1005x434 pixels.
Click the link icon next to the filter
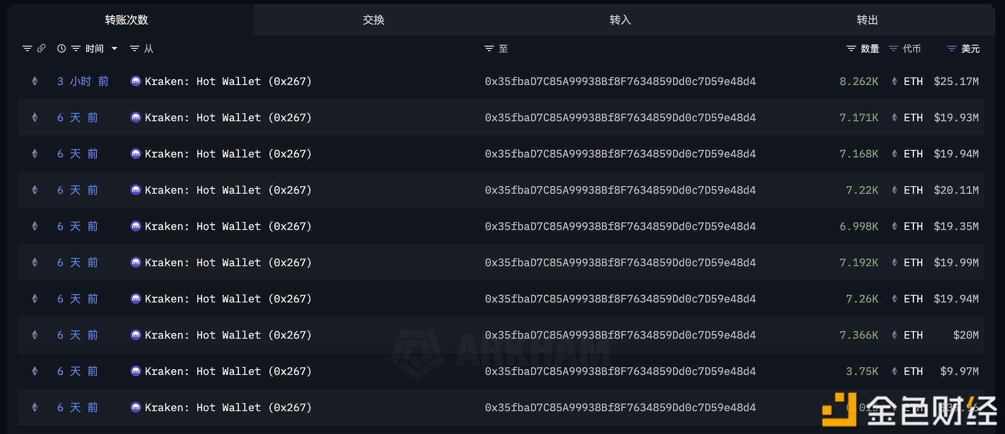[x=42, y=48]
